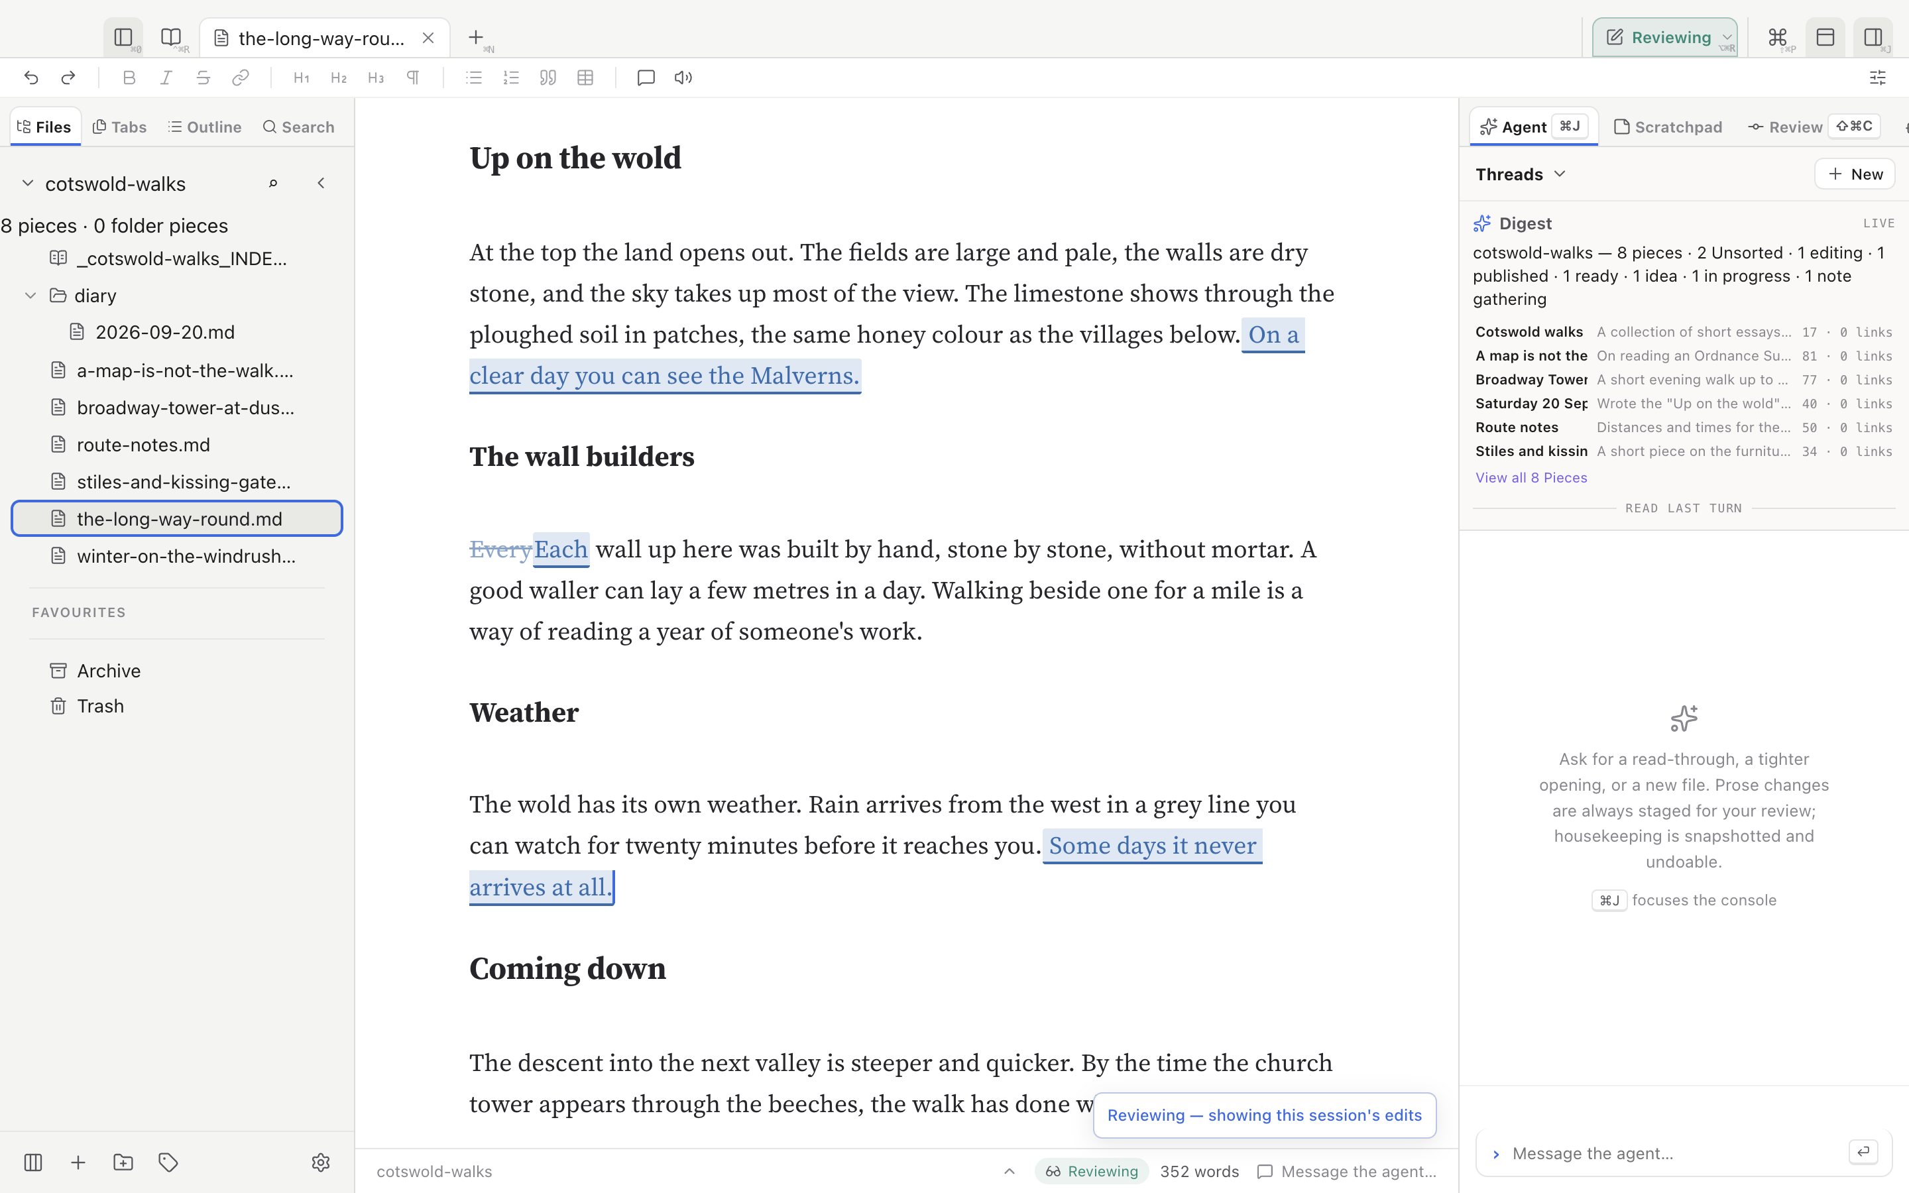Insert a bulleted list
This screenshot has width=1909, height=1193.
[474, 78]
